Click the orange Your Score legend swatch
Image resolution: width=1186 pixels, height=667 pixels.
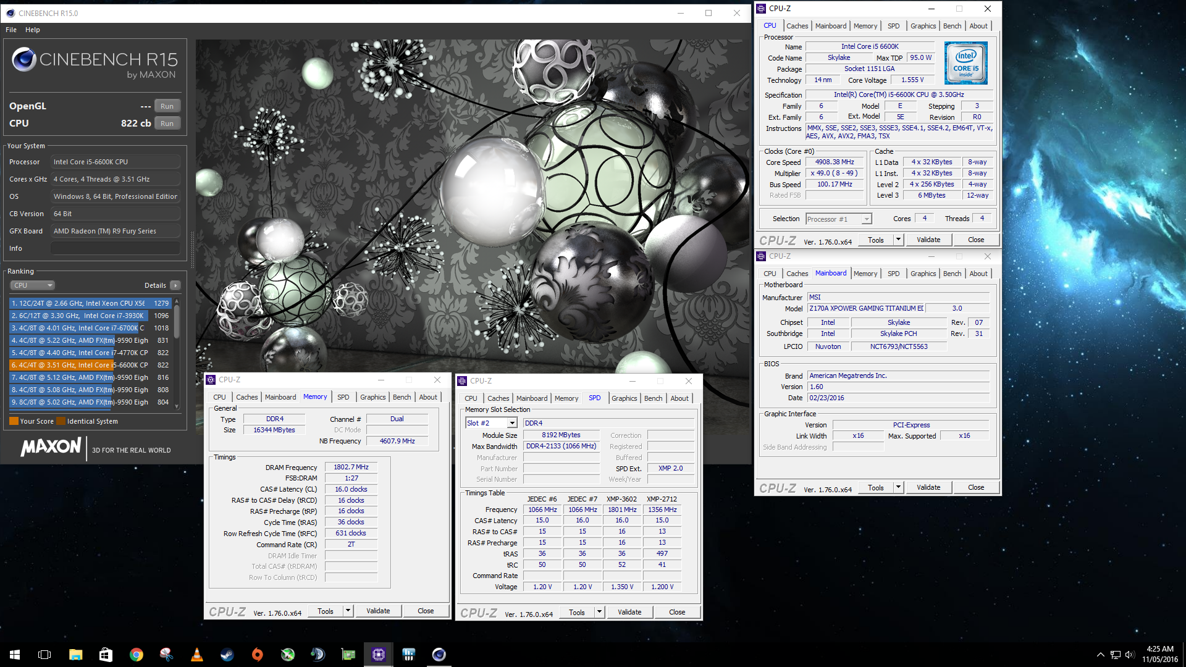(14, 421)
